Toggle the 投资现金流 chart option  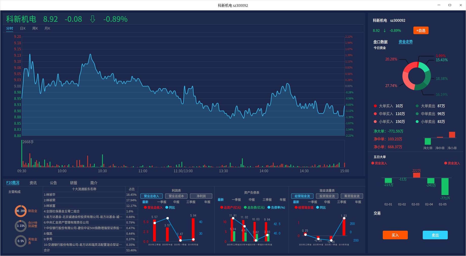[327, 196]
